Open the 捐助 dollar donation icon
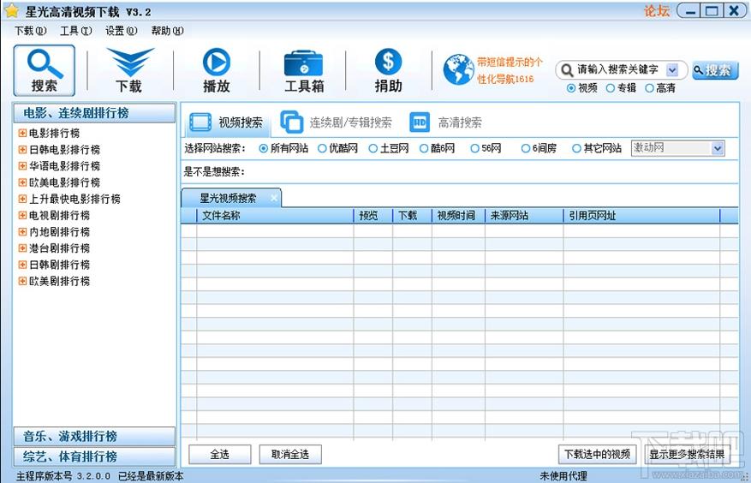This screenshot has height=483, width=751. [x=388, y=70]
